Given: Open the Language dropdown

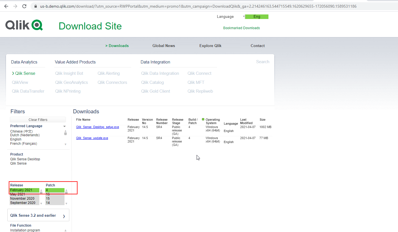Looking at the screenshot, I should point(244,16).
